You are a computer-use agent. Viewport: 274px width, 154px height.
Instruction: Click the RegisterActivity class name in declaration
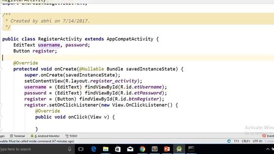60,39
